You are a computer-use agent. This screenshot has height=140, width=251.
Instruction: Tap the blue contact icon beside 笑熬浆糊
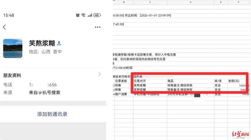59,43
